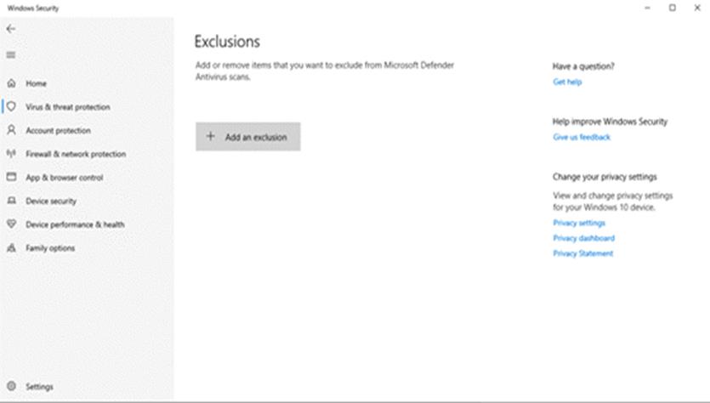
Task: Click the Account protection person icon
Action: pos(11,131)
